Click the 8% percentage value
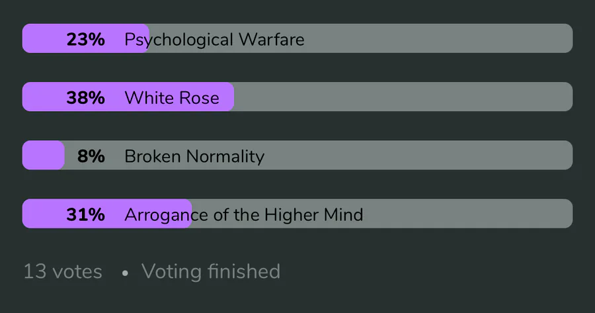595x313 pixels. (91, 156)
